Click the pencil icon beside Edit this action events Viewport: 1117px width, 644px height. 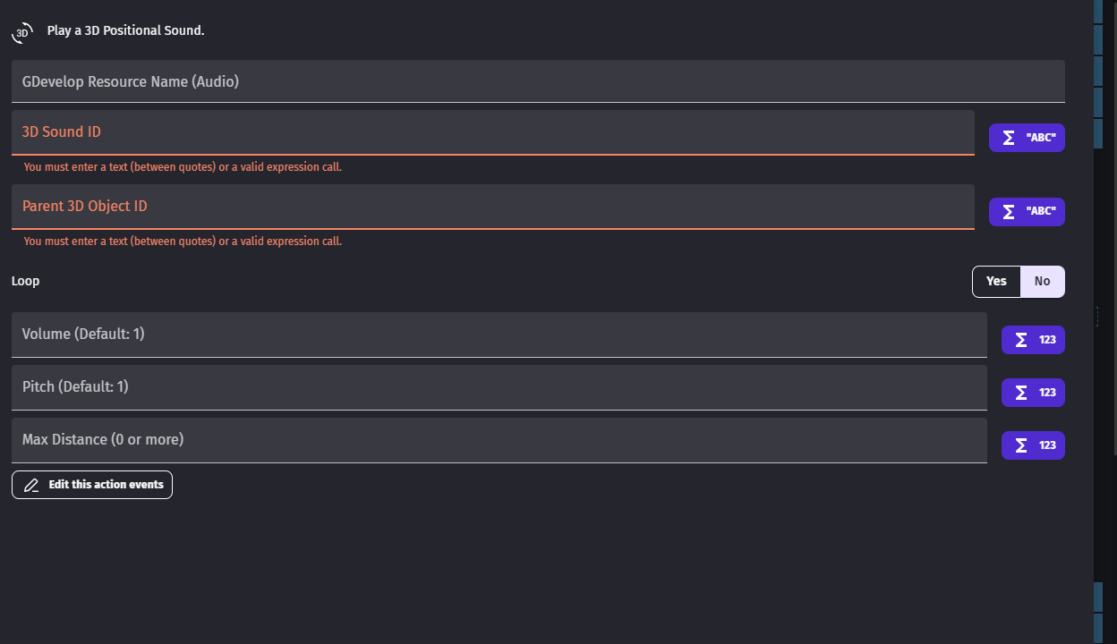[x=31, y=485]
